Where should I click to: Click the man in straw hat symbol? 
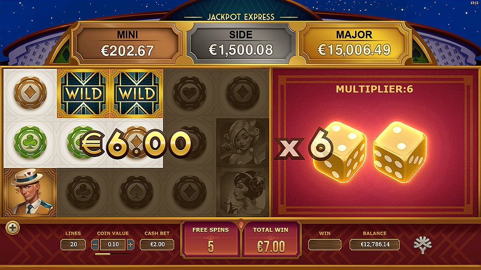click(30, 192)
